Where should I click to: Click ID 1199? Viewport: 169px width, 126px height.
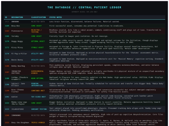click(7, 91)
